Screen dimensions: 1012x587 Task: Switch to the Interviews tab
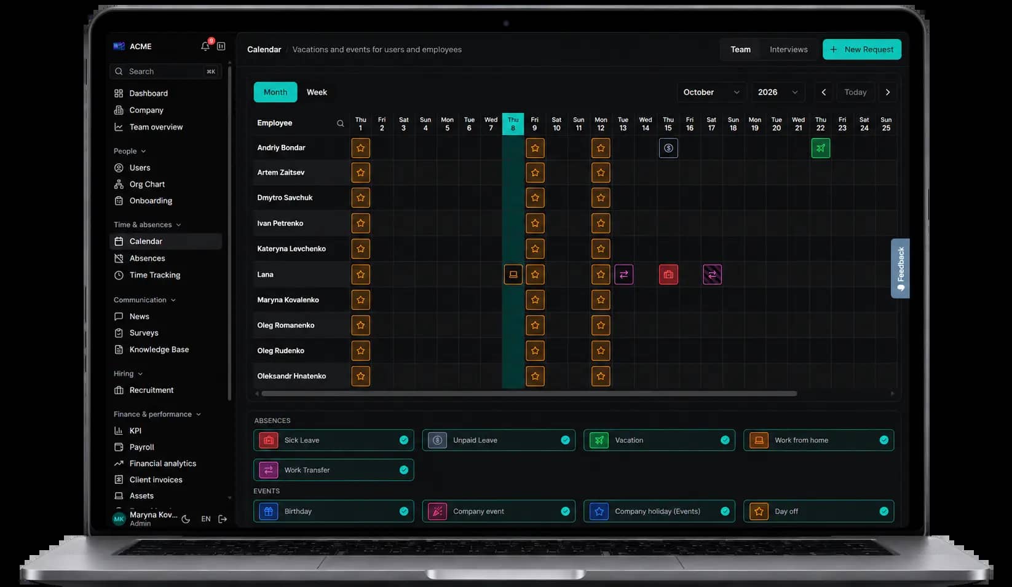[x=788, y=50]
